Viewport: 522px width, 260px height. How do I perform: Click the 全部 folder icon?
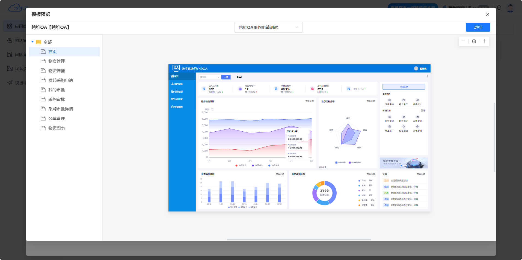pos(38,42)
